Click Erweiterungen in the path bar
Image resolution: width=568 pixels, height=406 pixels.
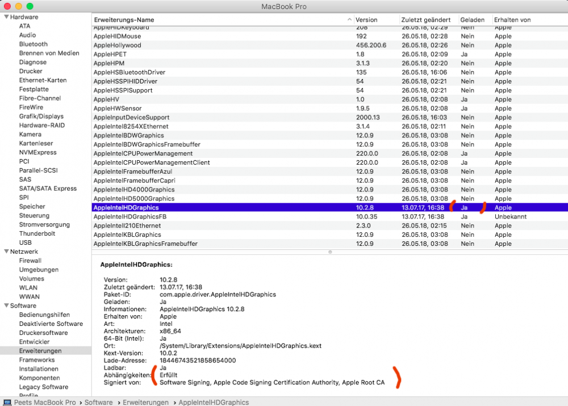[145, 403]
